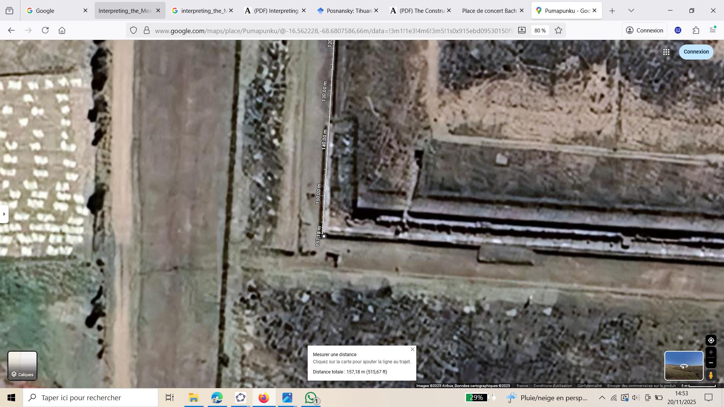The width and height of the screenshot is (724, 407).
Task: Click the My Location target icon
Action: (x=711, y=340)
